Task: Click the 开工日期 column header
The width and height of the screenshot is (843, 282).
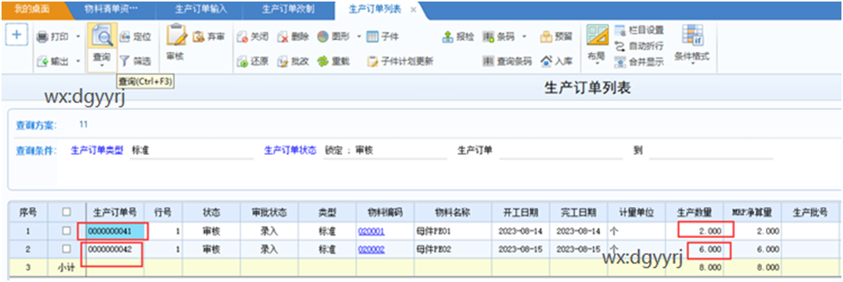Action: pyautogui.click(x=520, y=212)
